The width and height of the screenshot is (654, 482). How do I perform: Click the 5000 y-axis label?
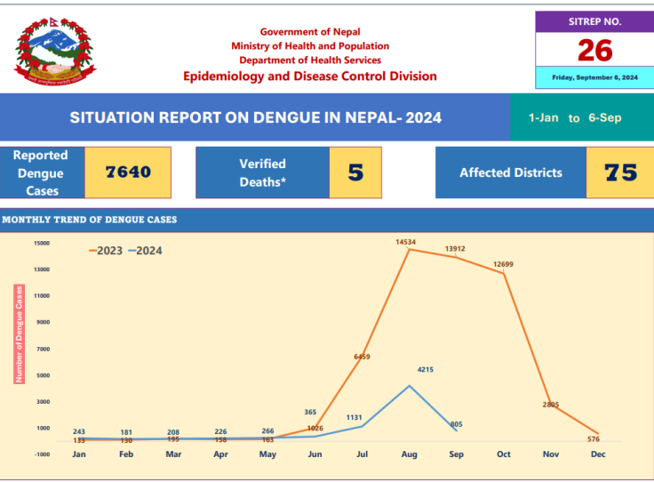click(x=43, y=375)
